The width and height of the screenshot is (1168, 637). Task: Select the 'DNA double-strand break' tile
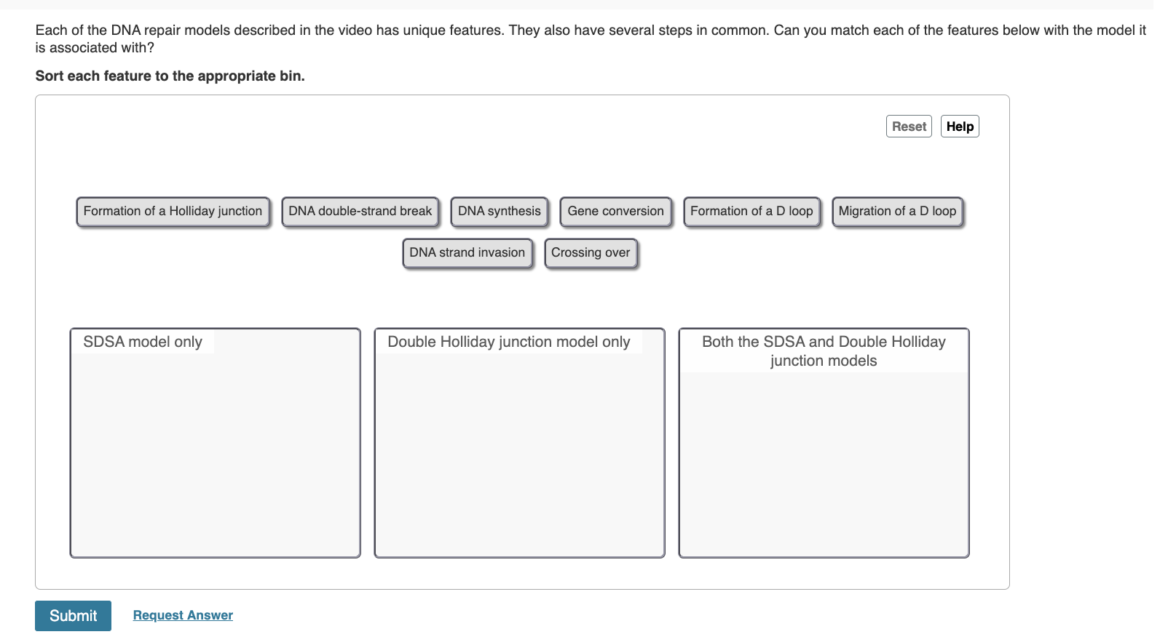360,212
